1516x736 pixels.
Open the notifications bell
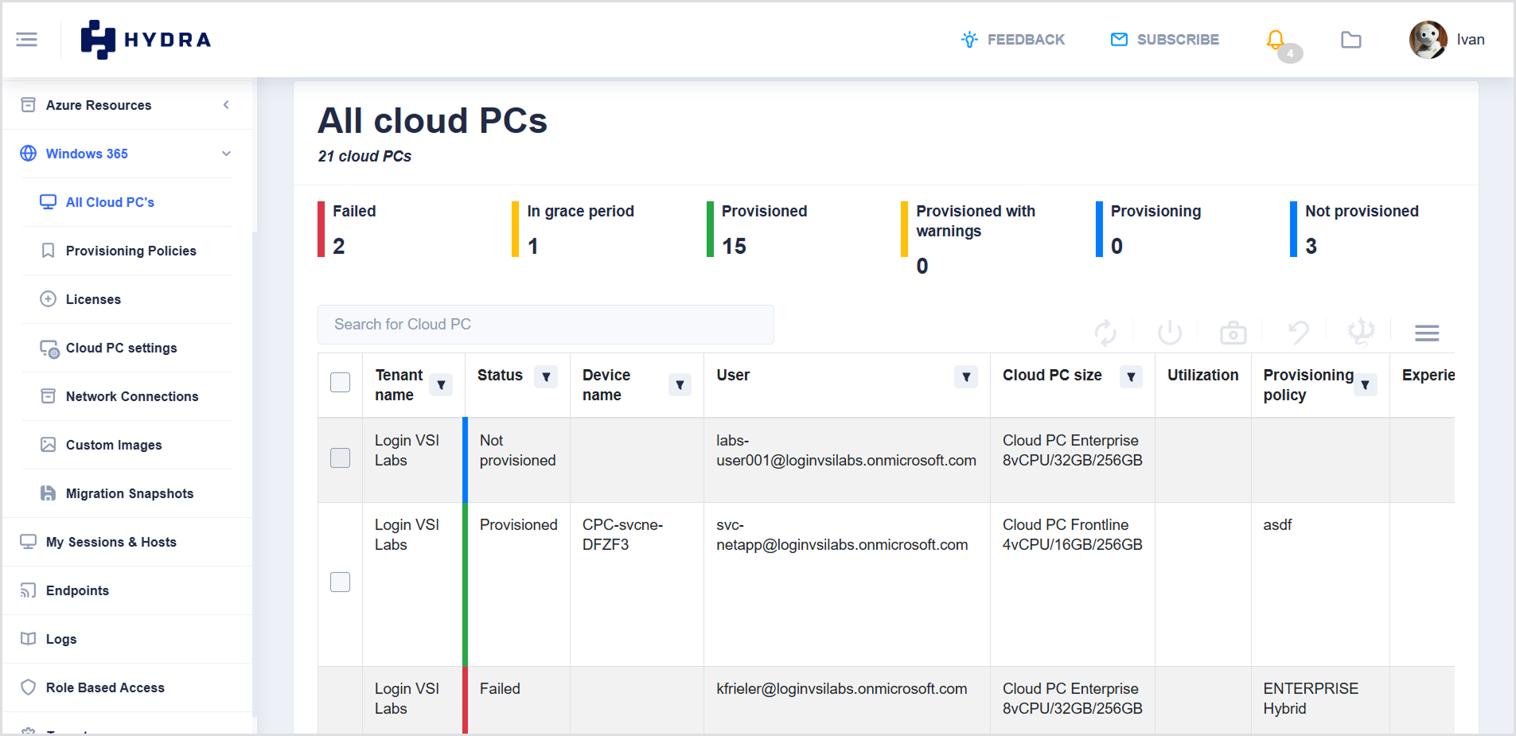(1276, 39)
